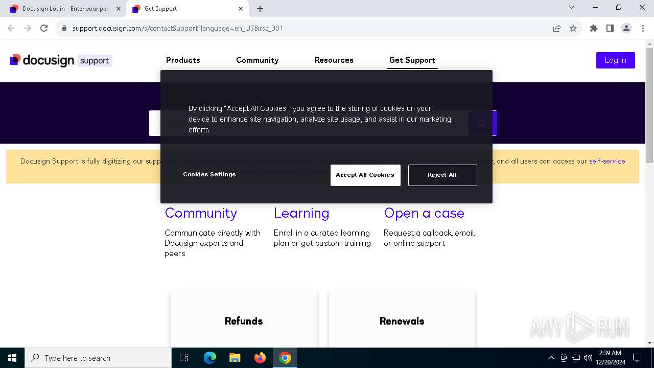Open the network icon in system tray
This screenshot has width=654, height=368.
(576, 358)
